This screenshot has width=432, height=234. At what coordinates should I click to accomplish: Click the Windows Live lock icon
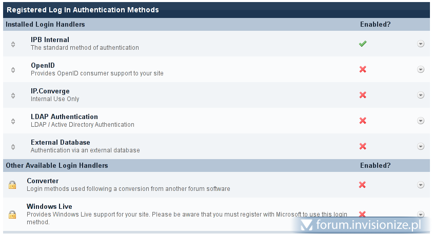(12, 215)
